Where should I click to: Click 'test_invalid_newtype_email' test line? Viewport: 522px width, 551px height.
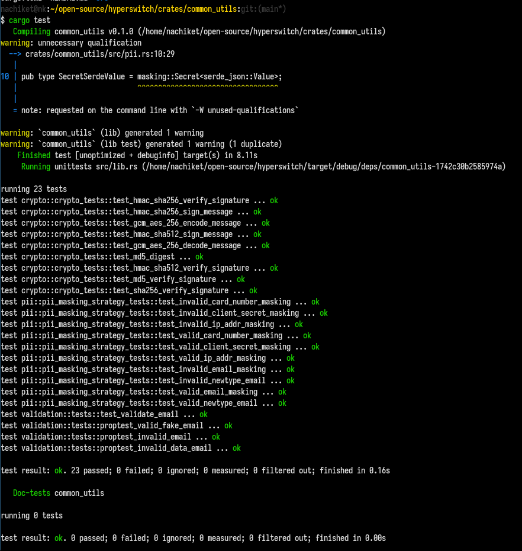tap(147, 380)
